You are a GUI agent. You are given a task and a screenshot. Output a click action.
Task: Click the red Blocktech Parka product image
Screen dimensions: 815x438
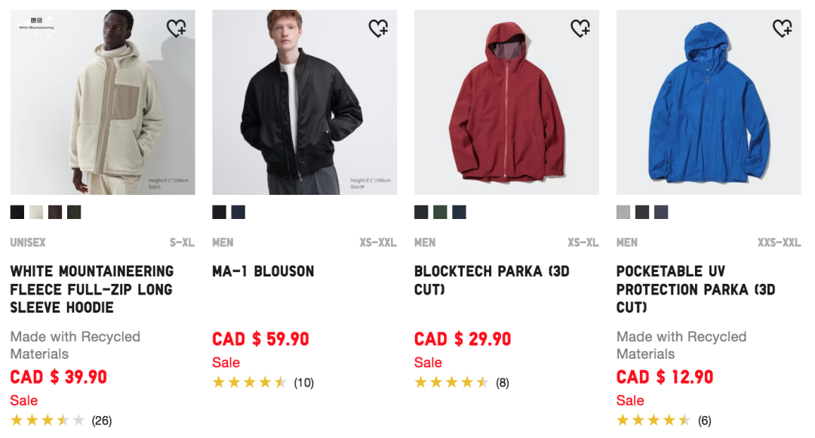click(x=506, y=102)
